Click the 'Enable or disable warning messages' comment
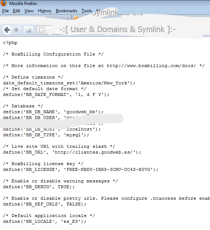Viewport: 210px width, 230px height. (x=60, y=181)
